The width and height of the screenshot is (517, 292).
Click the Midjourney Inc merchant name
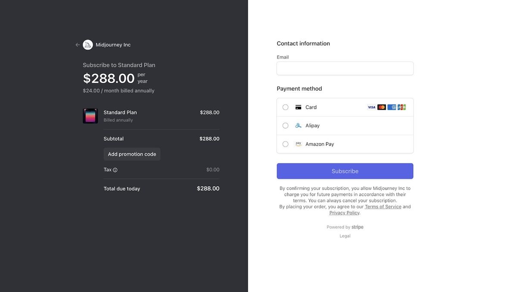tap(113, 45)
